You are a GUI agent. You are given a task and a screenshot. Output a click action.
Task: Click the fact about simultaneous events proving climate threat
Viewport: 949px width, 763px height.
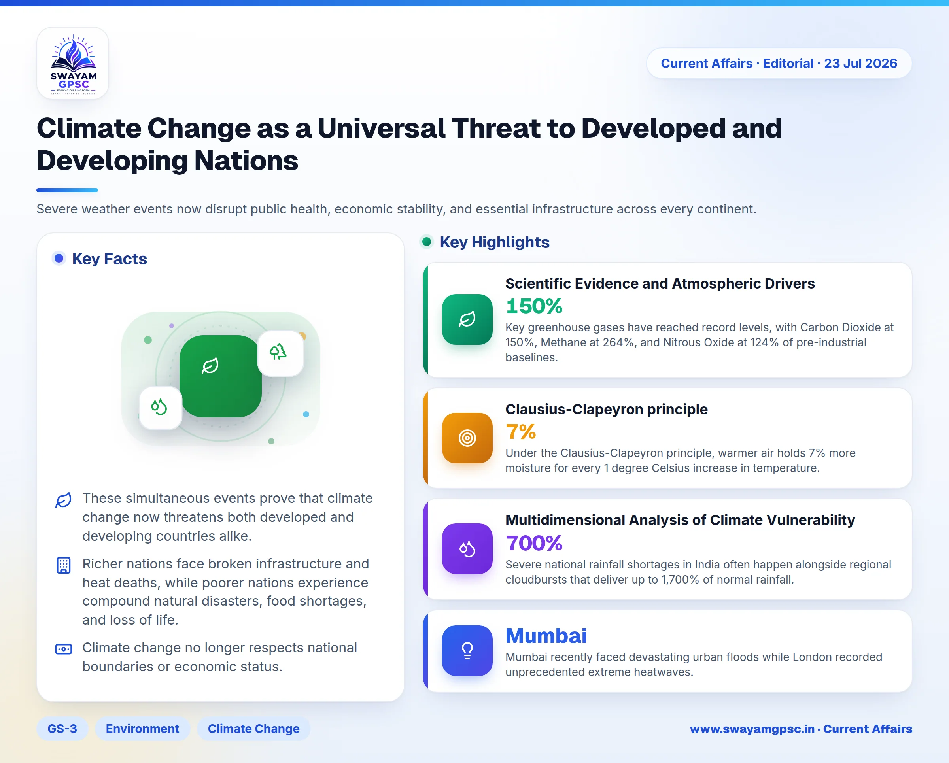click(x=227, y=517)
